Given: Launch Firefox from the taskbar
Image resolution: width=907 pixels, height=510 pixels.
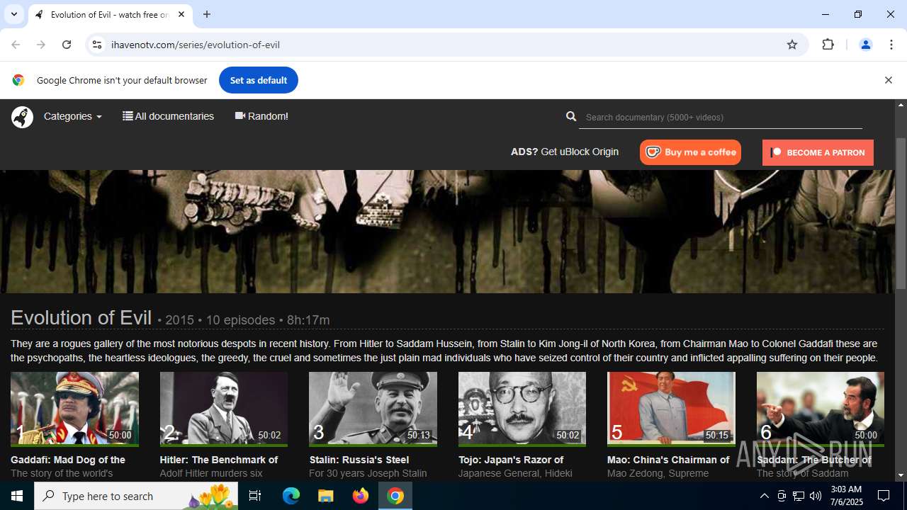Looking at the screenshot, I should tap(361, 496).
